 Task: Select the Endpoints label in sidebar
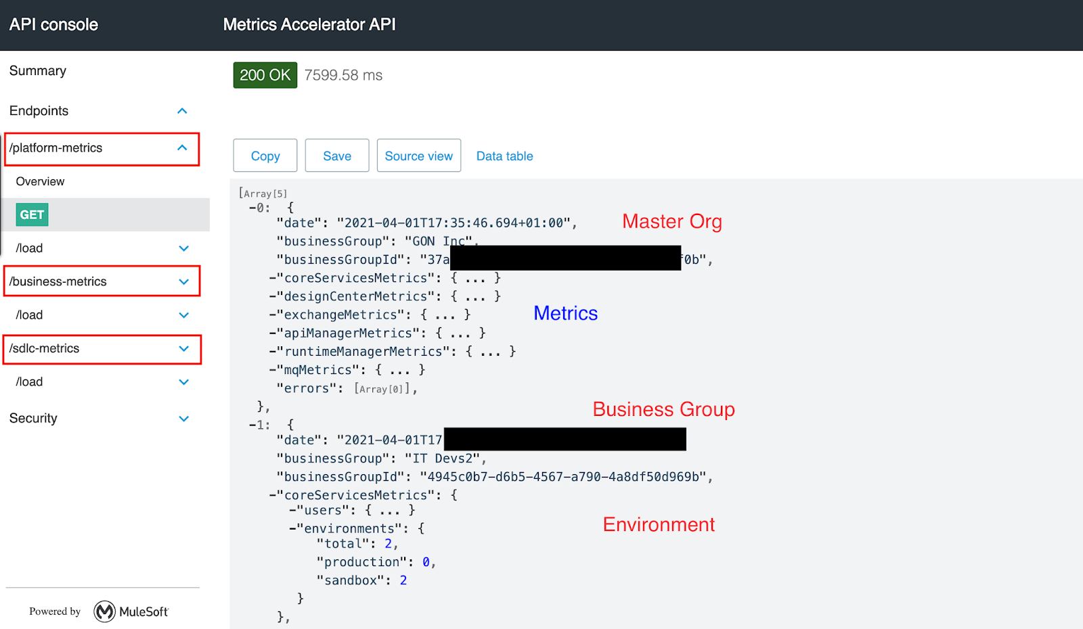tap(39, 111)
